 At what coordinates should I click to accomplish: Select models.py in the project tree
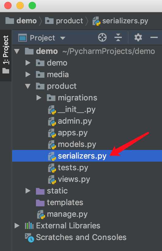pyautogui.click(x=77, y=144)
